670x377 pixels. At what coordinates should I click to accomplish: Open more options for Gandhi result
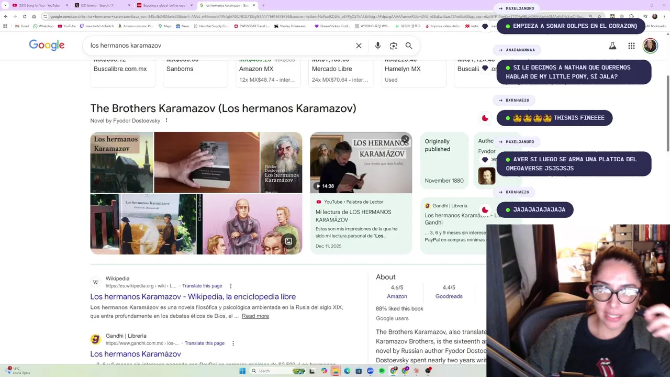coord(233,343)
